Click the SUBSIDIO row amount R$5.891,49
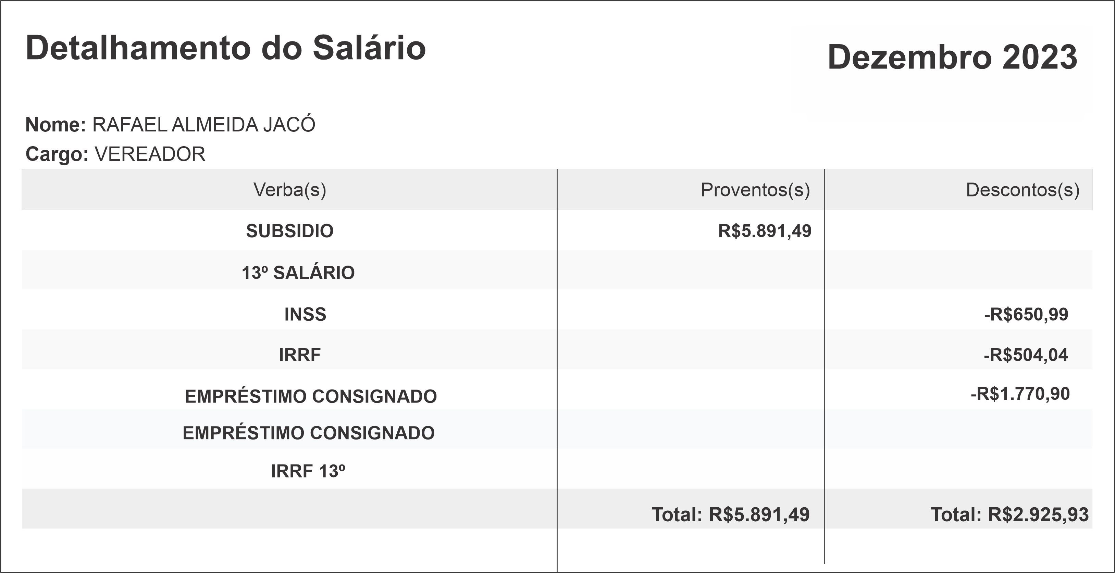The width and height of the screenshot is (1115, 573). point(764,231)
